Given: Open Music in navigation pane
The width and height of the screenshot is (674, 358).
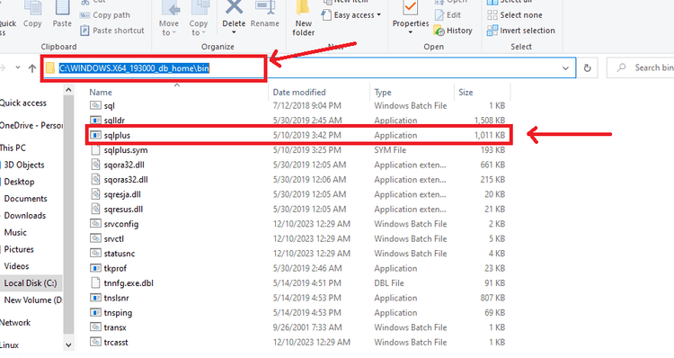Looking at the screenshot, I should click(x=15, y=232).
